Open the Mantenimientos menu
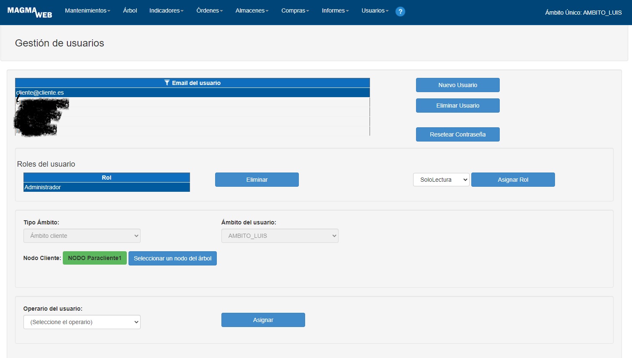Screen dimensions: 632x358 click(x=87, y=11)
